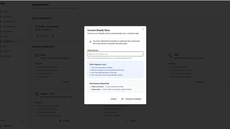Open Automations in the sidebar
This screenshot has height=129, width=230.
pos(8,32)
